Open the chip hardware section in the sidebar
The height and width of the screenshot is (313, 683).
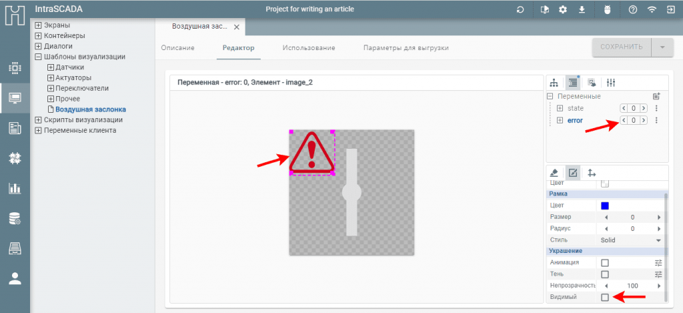pos(15,68)
